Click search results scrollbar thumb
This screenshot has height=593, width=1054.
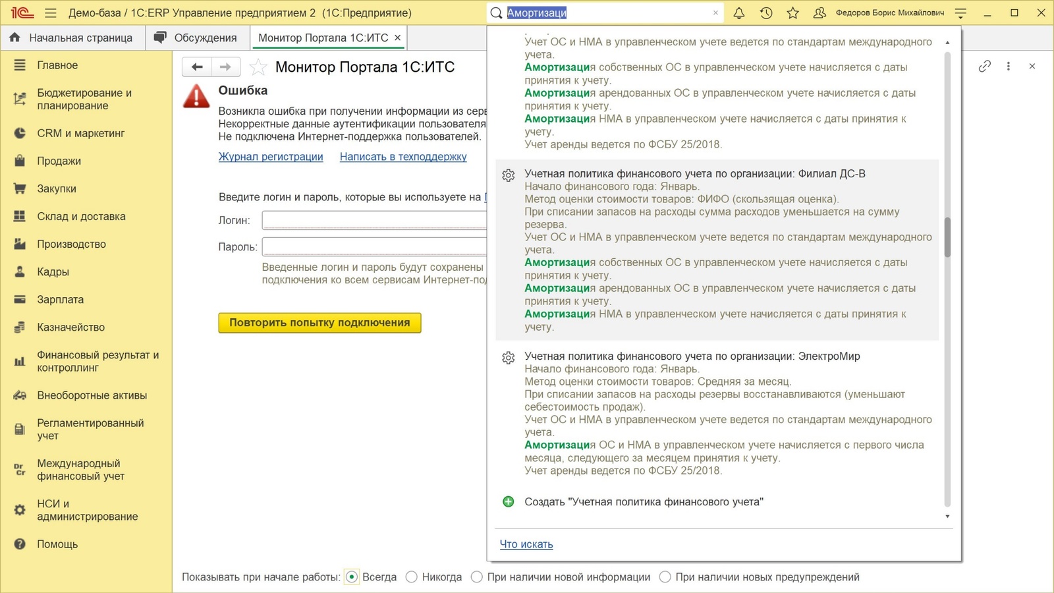pos(947,237)
